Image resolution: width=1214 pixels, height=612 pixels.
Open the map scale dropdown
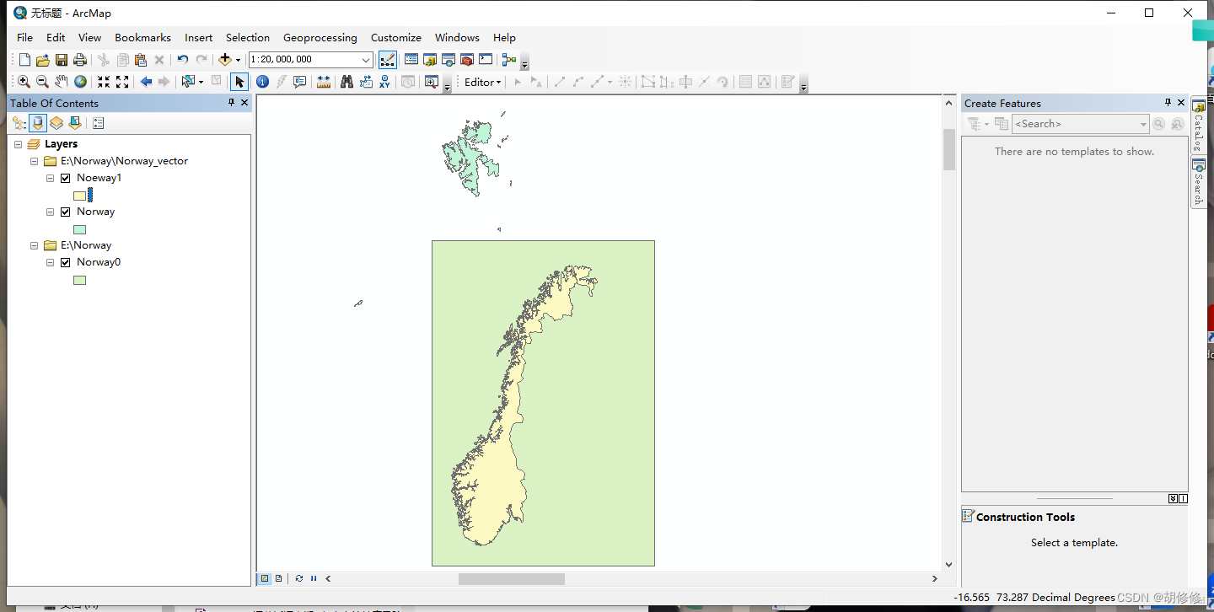pos(366,60)
